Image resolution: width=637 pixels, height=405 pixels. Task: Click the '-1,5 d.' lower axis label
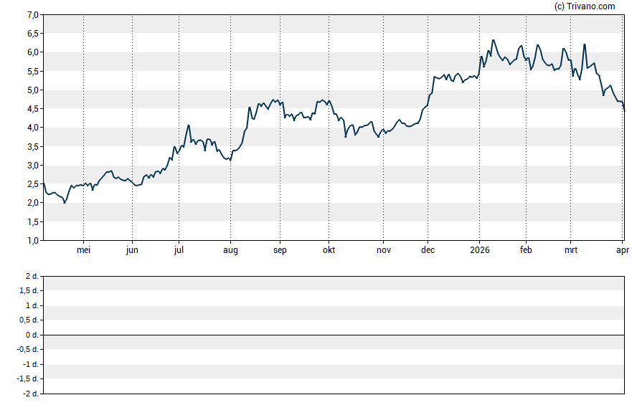(x=28, y=379)
